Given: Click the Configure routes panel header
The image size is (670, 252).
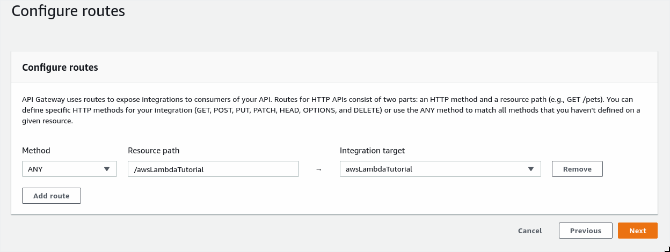Looking at the screenshot, I should pos(60,68).
